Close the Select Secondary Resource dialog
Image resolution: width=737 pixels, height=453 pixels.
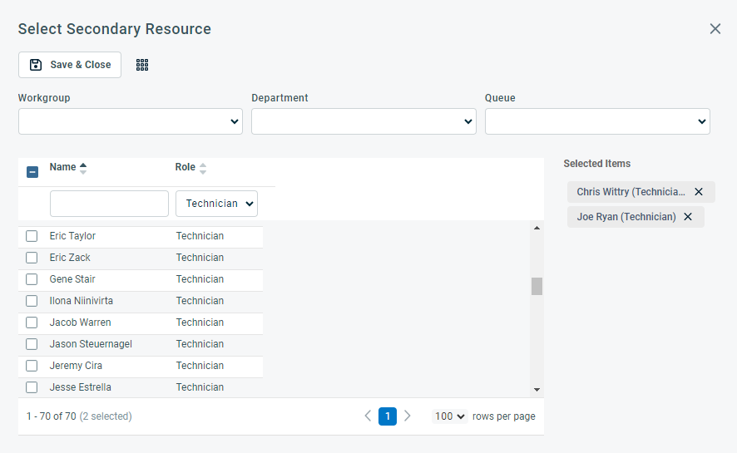tap(715, 29)
